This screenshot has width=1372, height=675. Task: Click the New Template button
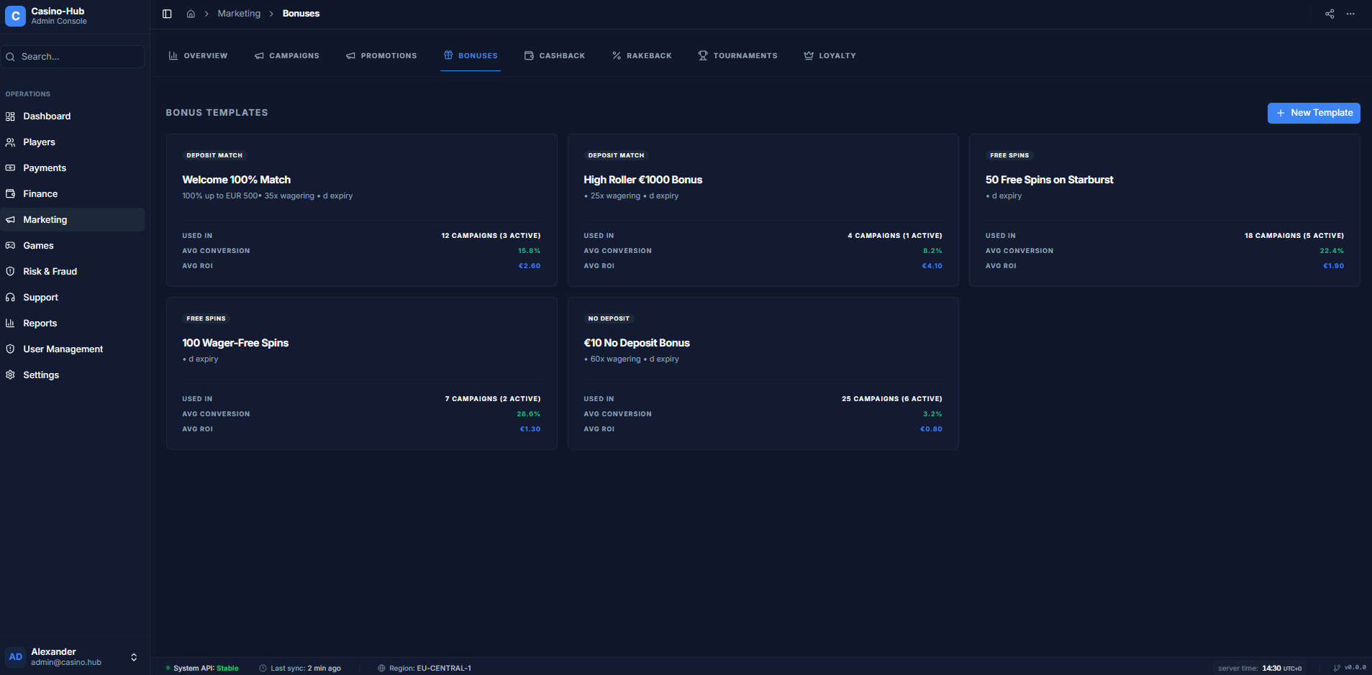click(1313, 113)
